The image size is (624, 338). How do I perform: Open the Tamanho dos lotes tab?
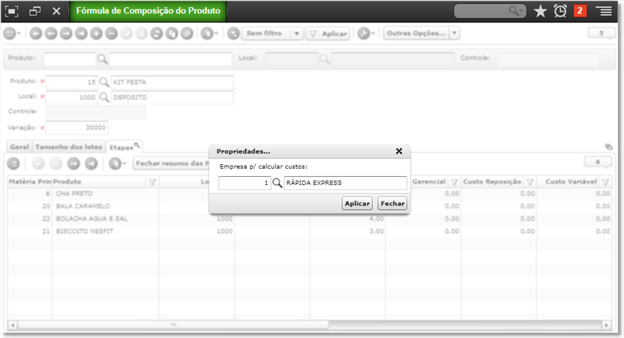pyautogui.click(x=69, y=147)
